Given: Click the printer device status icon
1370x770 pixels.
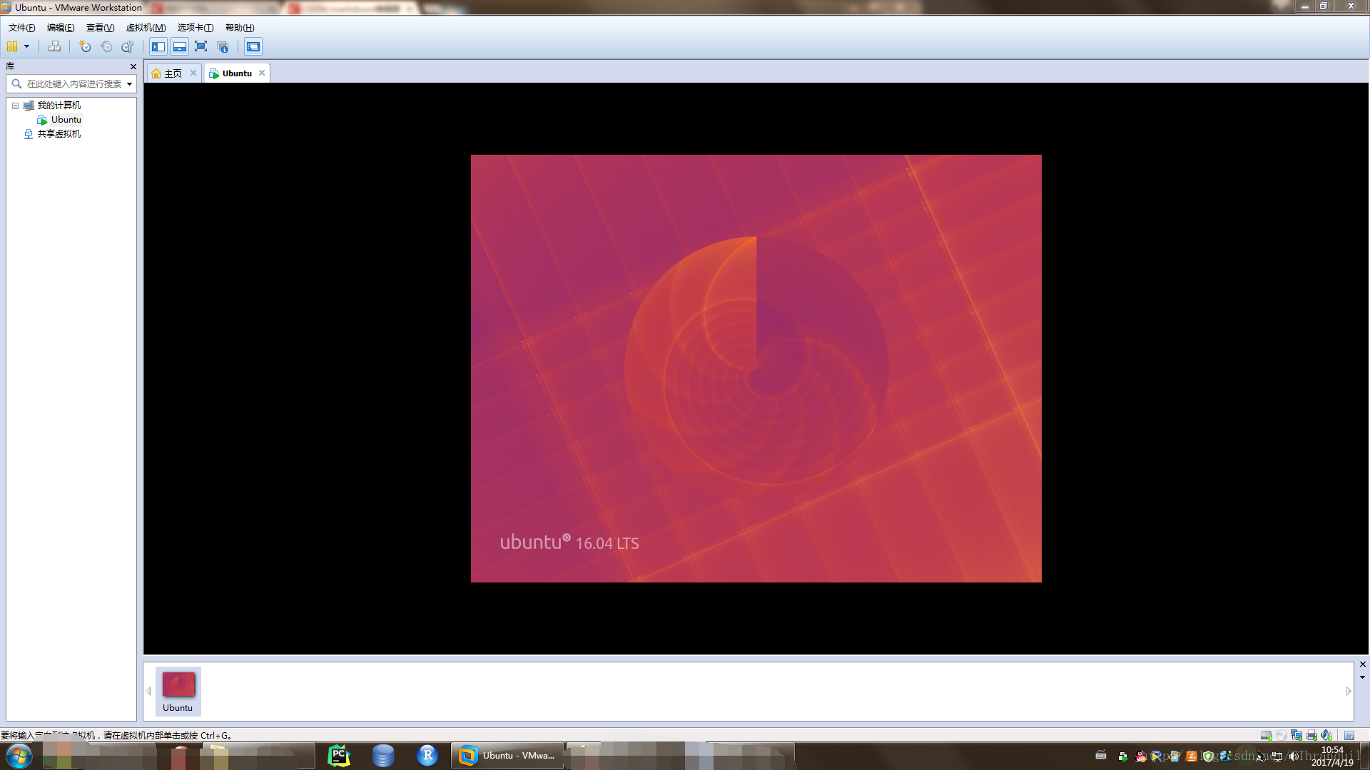Looking at the screenshot, I should [x=1311, y=735].
